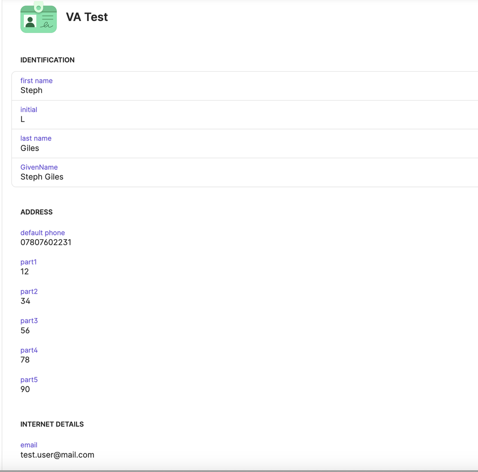Click the GivenName value Steph Giles
The height and width of the screenshot is (472, 478).
(x=42, y=177)
